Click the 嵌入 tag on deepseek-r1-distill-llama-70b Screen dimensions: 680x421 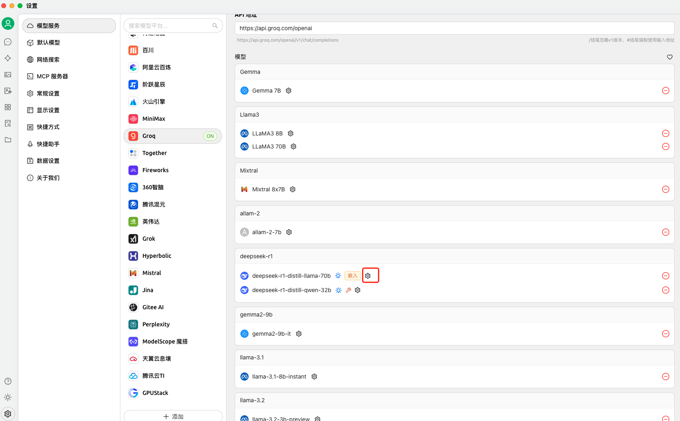coord(352,275)
